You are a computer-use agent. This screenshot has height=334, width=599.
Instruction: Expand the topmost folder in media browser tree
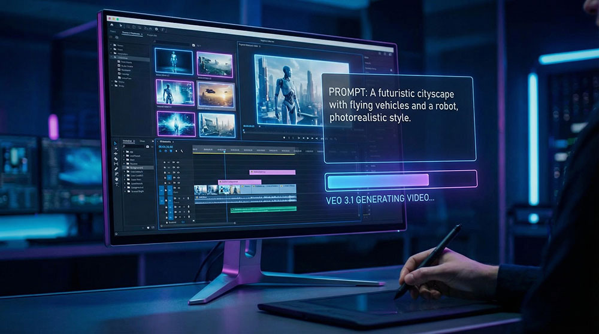[111, 45]
